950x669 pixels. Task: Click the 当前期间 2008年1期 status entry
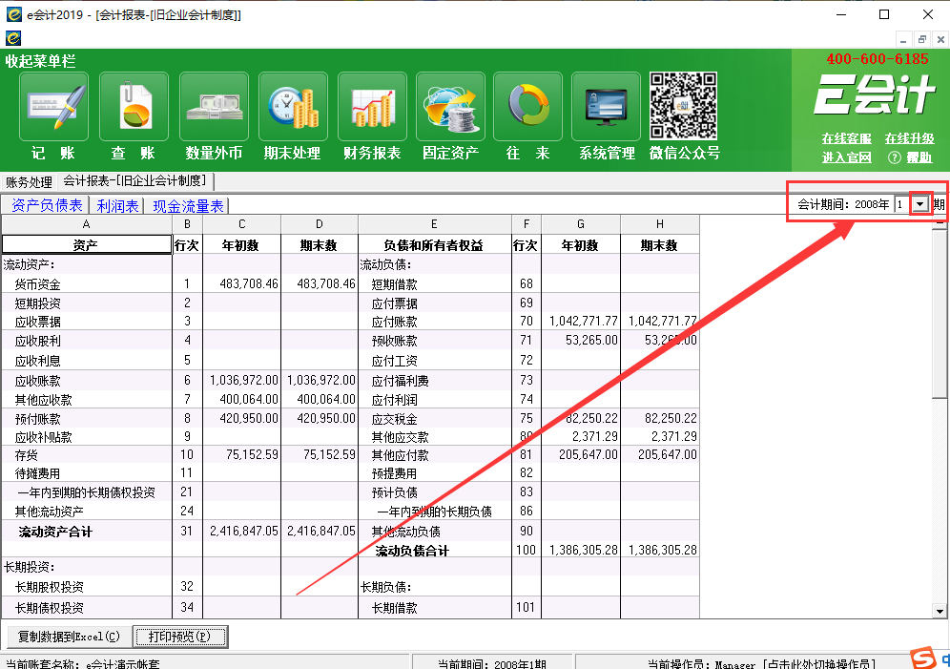[492, 664]
